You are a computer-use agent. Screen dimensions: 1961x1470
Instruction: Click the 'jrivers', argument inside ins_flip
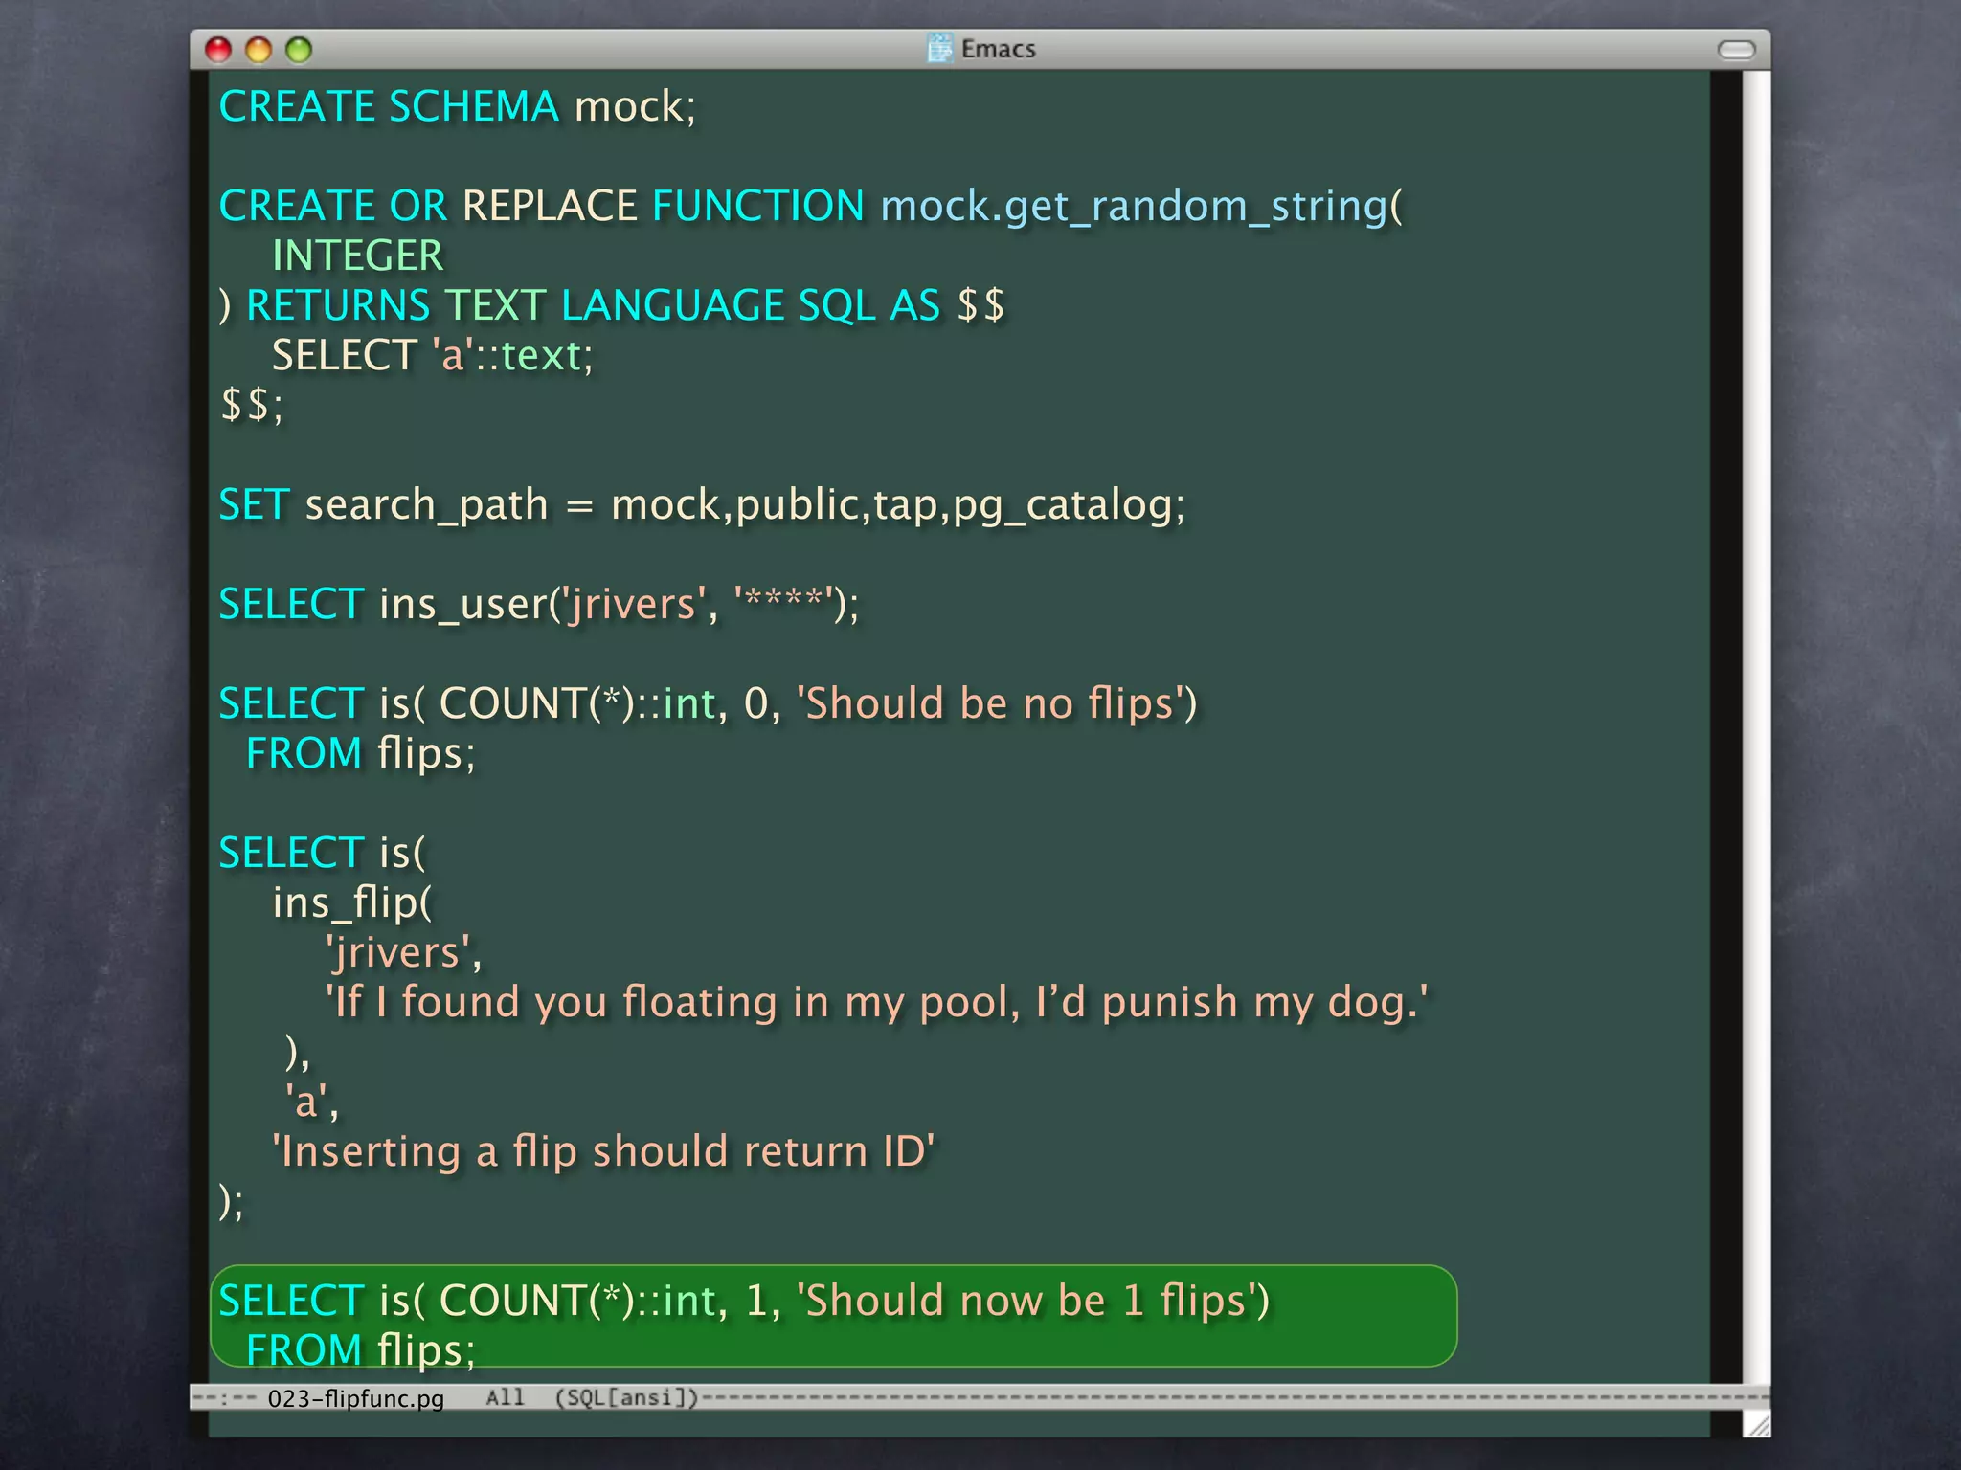403,952
